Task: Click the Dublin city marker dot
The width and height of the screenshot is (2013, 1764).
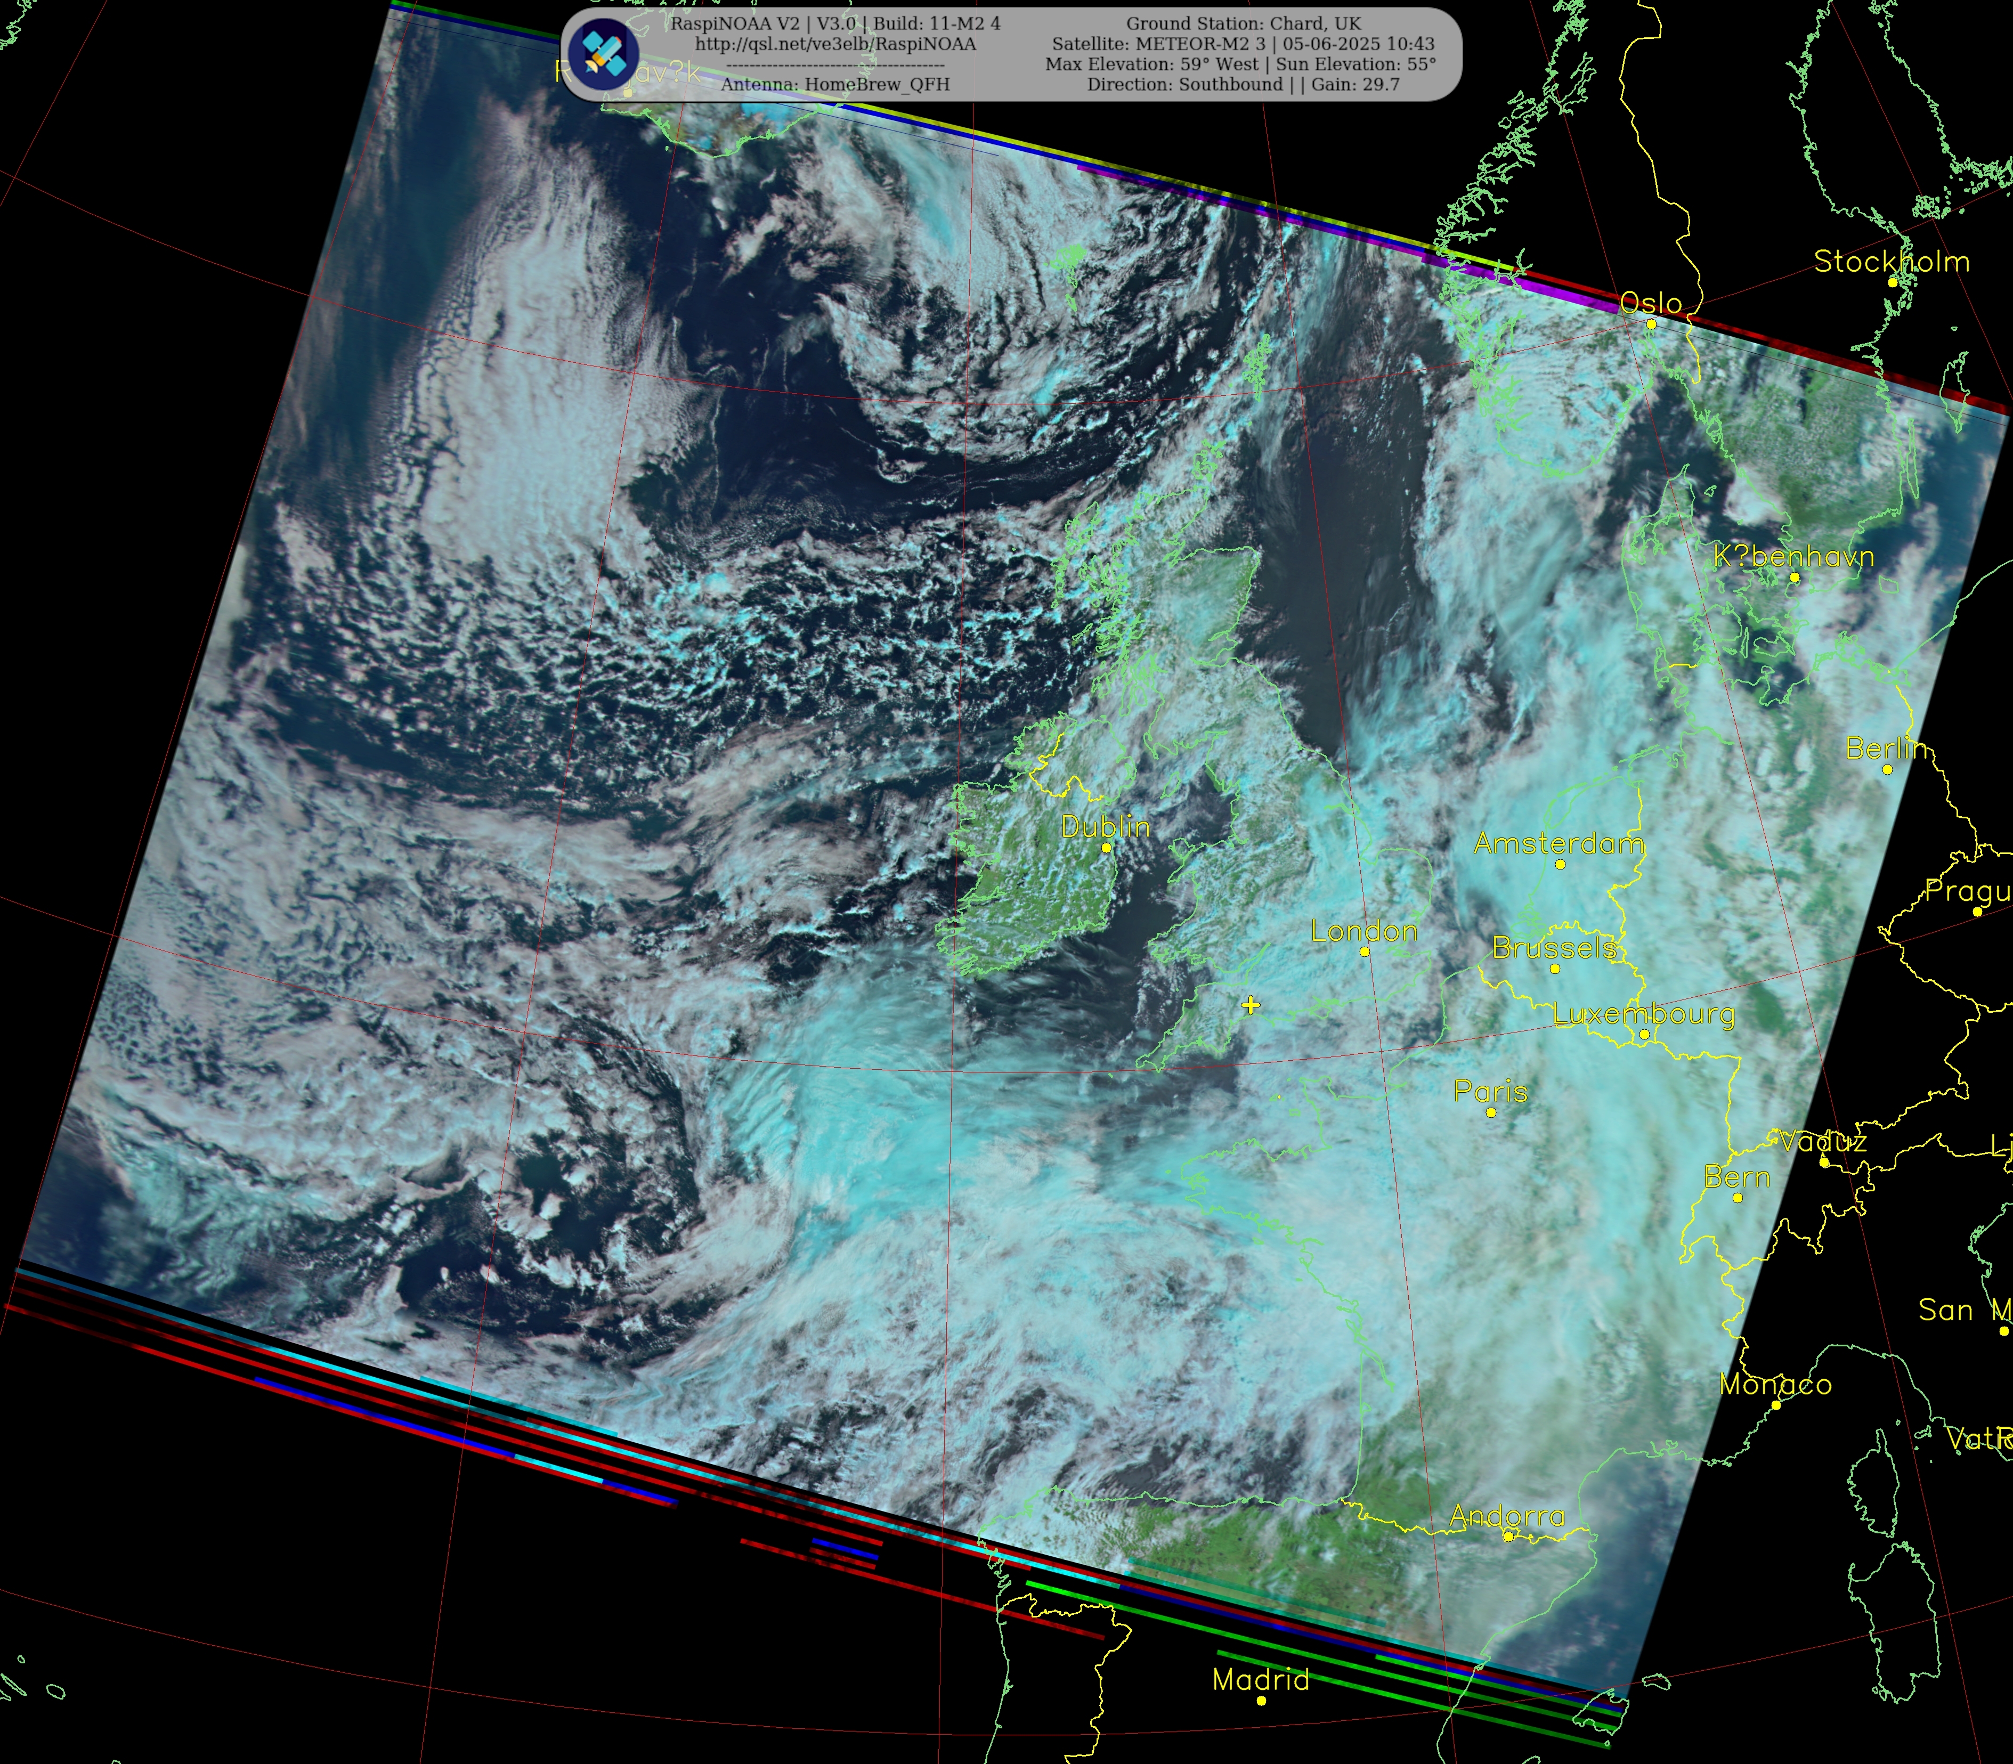Action: (1106, 848)
